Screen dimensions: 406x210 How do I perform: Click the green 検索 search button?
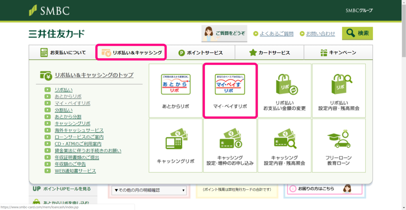[358, 33]
